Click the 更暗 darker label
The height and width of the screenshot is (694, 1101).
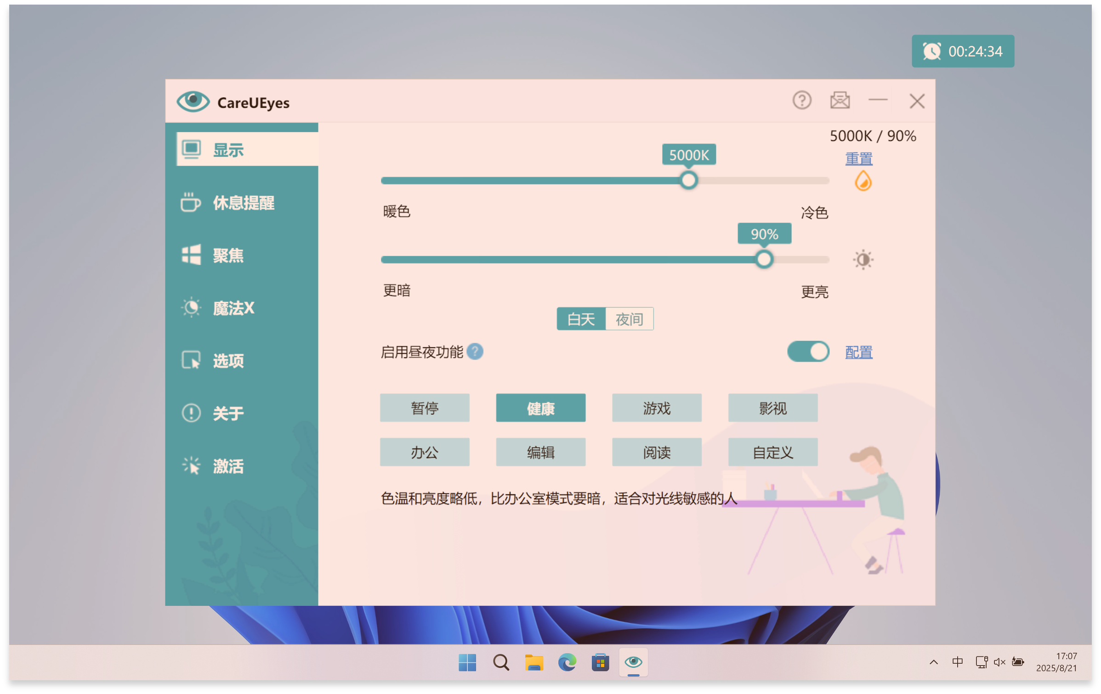tap(397, 291)
